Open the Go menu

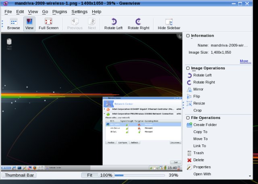coord(45,12)
